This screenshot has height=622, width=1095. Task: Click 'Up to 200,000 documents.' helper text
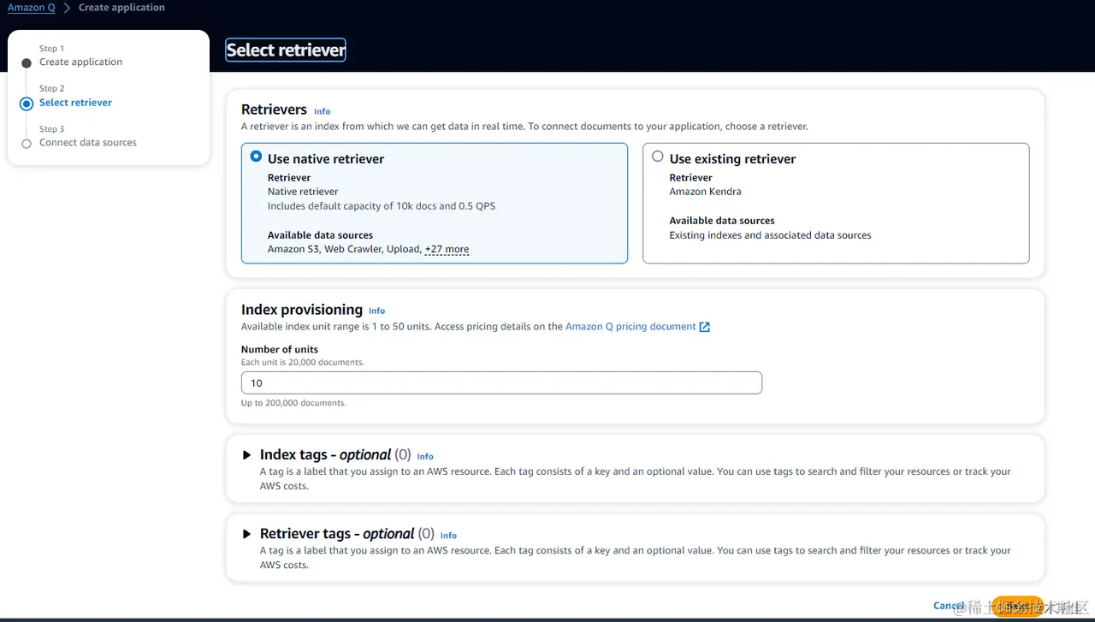[293, 403]
